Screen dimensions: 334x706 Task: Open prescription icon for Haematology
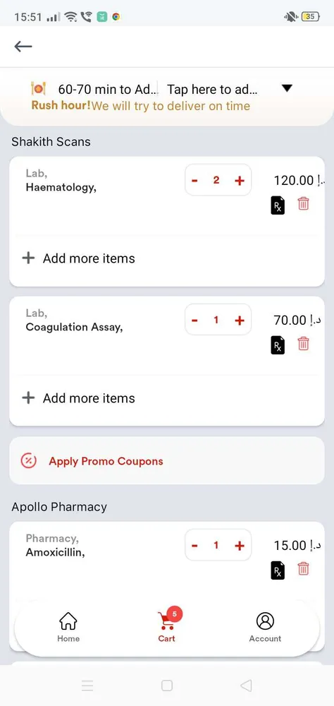pyautogui.click(x=278, y=205)
